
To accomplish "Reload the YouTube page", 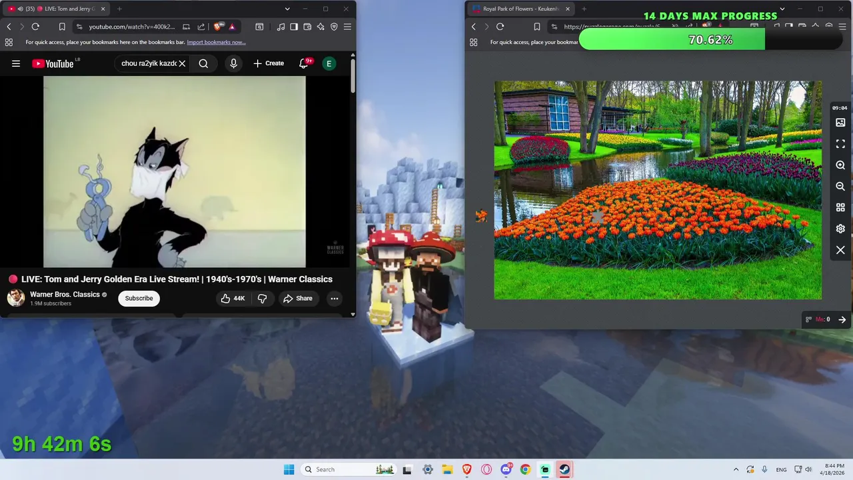I will (35, 27).
